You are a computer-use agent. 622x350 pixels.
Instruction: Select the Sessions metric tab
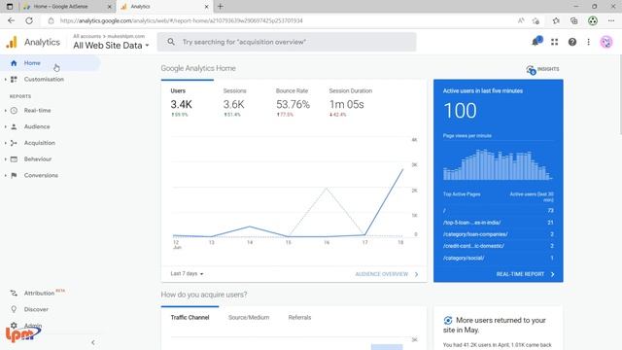[240, 102]
